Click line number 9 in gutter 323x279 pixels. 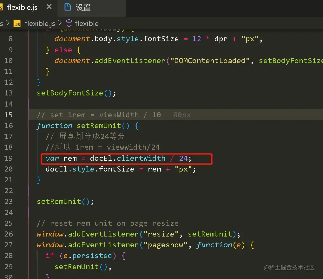point(10,50)
